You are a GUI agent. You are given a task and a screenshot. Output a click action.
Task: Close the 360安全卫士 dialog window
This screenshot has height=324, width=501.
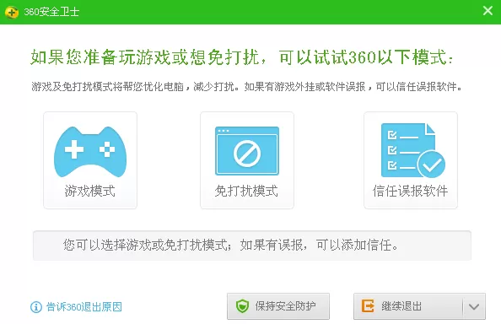[x=488, y=11]
